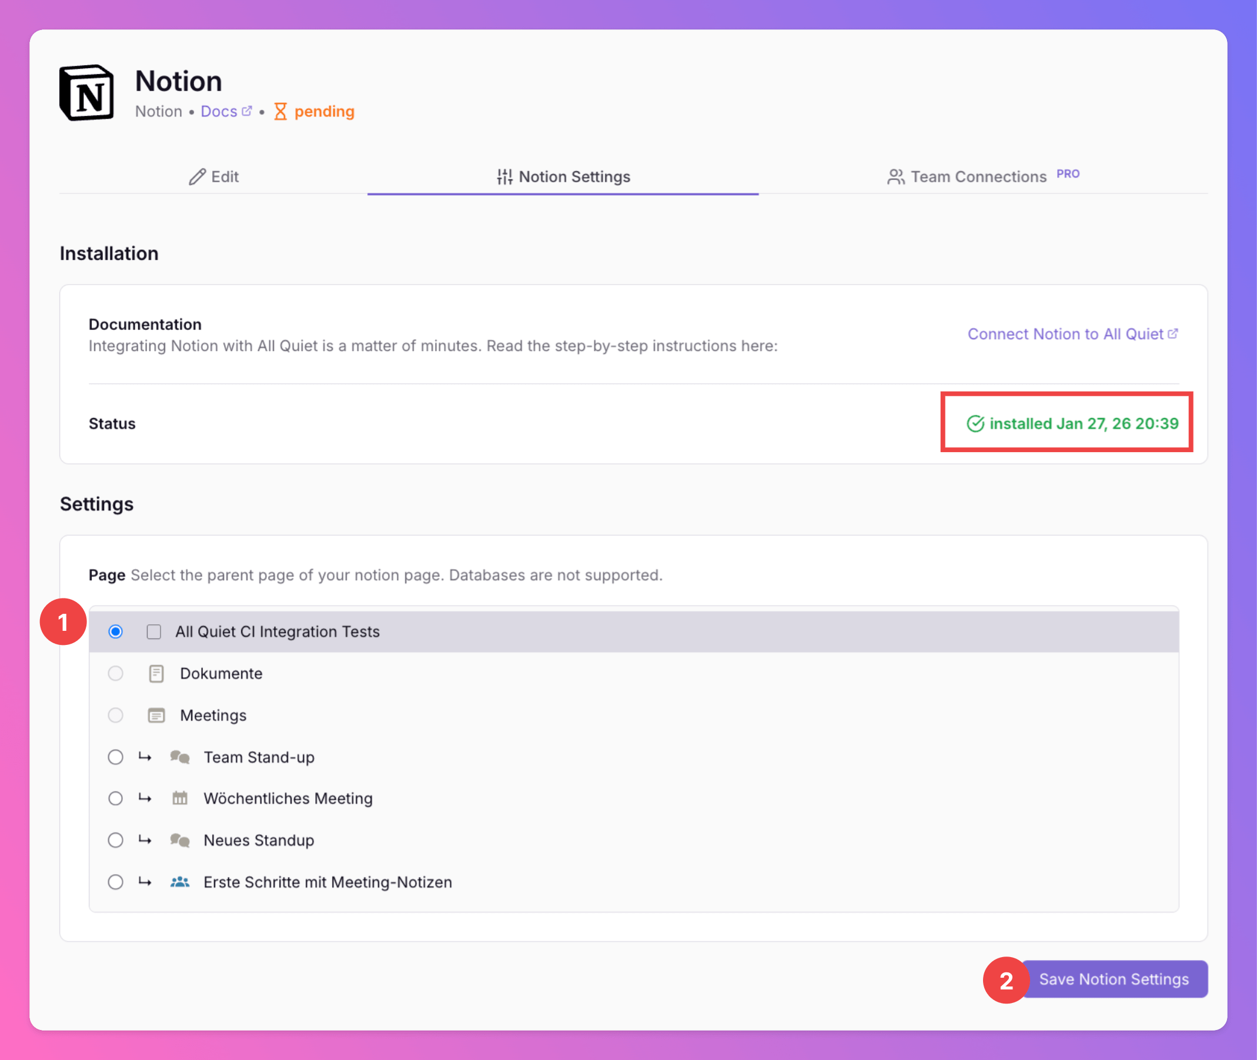Choose Wöchentliches Meeting as parent page
The image size is (1257, 1060).
[115, 798]
